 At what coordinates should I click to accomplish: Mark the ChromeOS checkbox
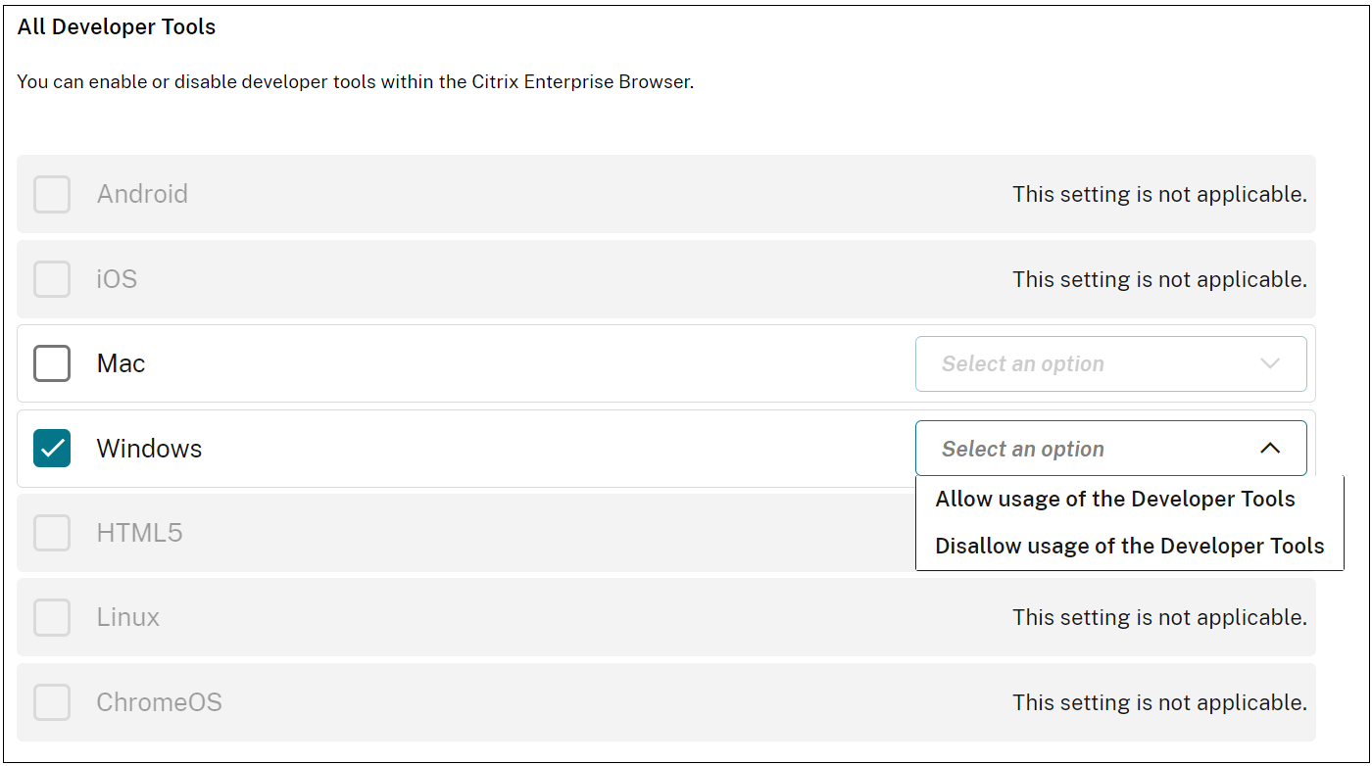point(52,702)
